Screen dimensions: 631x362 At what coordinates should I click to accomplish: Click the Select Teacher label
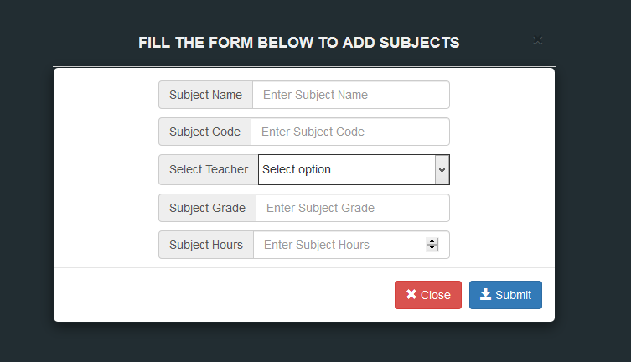point(209,170)
